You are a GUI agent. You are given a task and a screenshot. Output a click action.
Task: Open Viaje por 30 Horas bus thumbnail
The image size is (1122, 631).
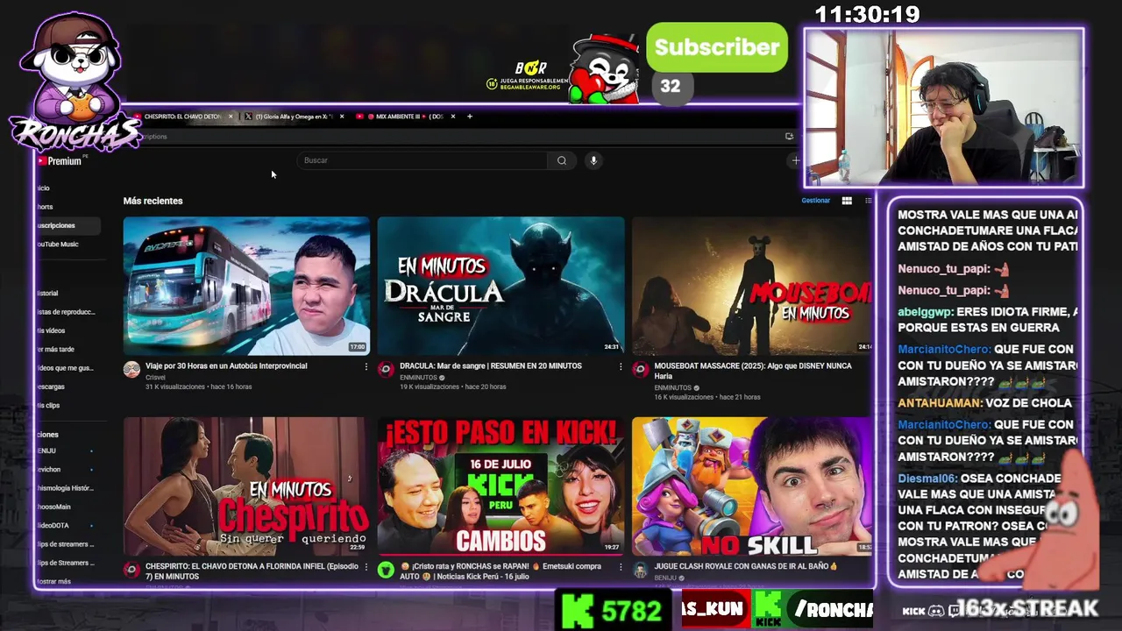(x=246, y=286)
